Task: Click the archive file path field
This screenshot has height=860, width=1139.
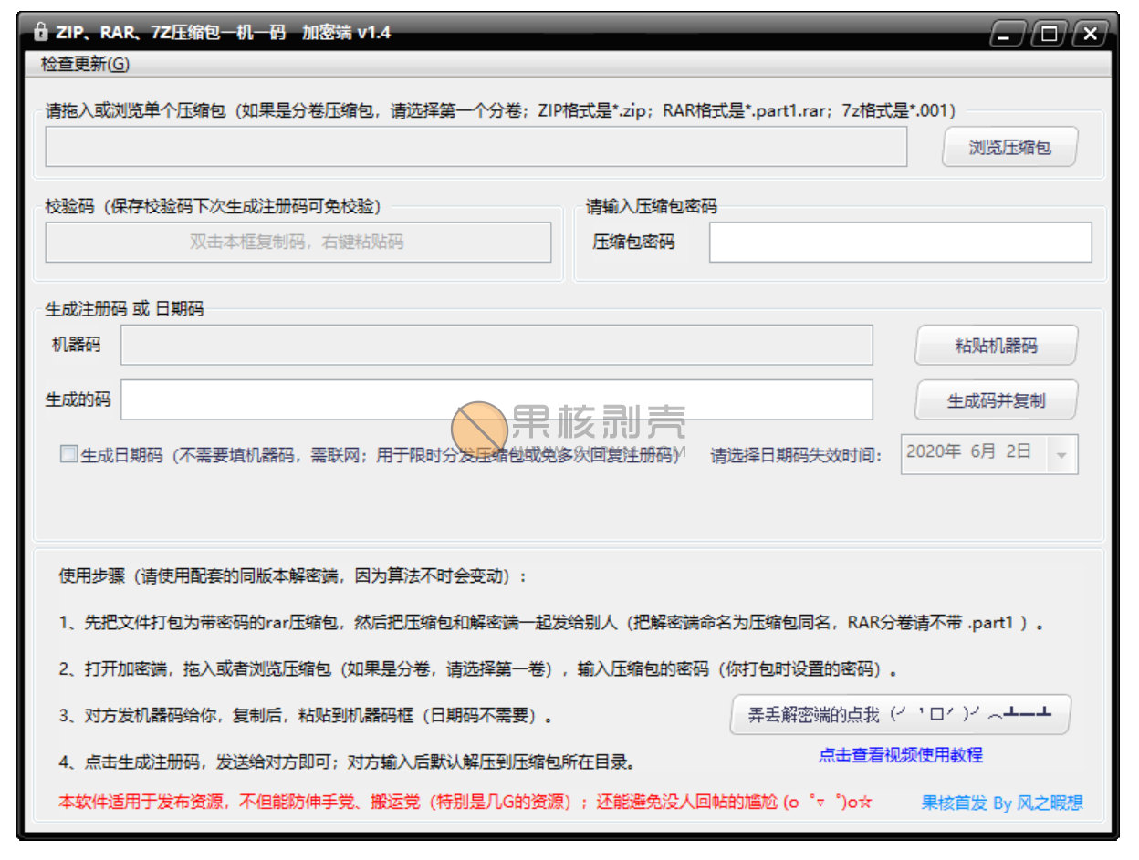Action: (476, 147)
